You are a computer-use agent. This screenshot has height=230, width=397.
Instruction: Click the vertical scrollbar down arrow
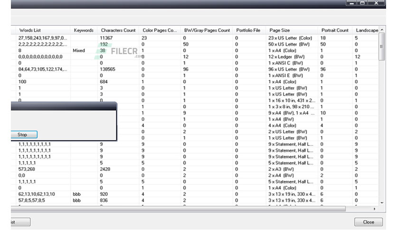point(382,203)
